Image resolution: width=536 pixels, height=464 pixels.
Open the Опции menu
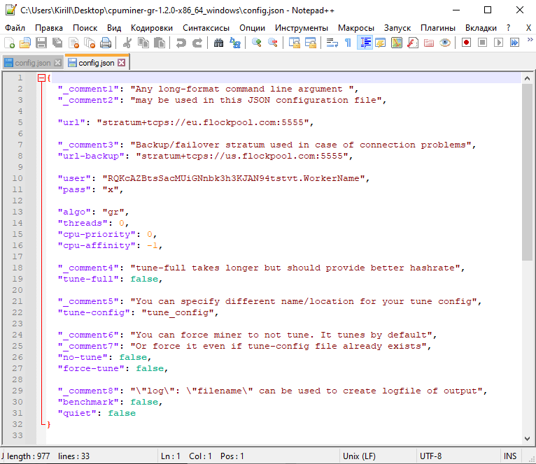click(253, 28)
